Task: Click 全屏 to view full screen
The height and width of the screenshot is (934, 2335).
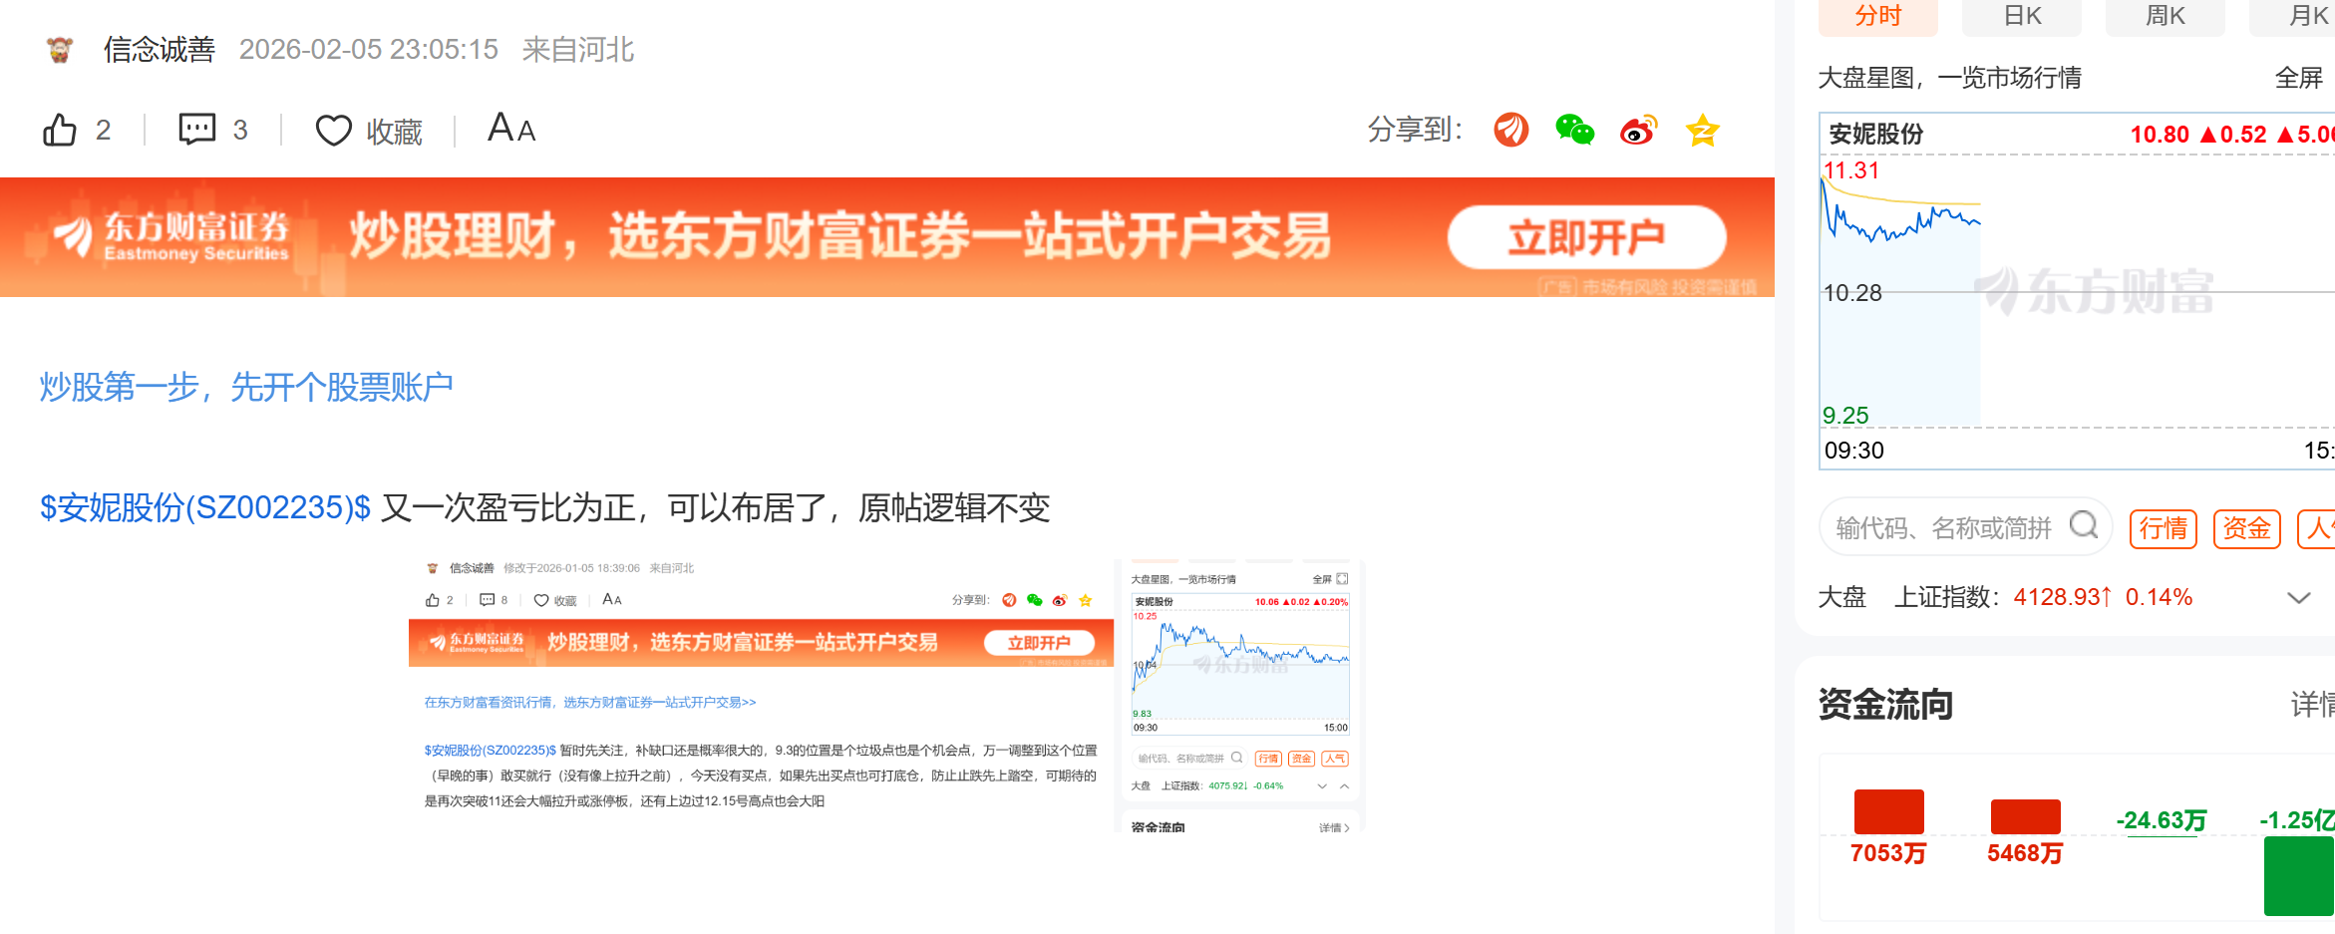Action: tap(2299, 78)
